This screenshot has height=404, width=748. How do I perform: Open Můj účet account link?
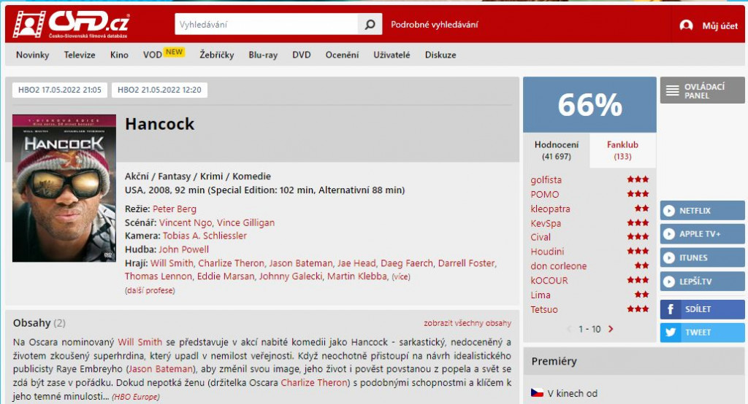pyautogui.click(x=720, y=26)
